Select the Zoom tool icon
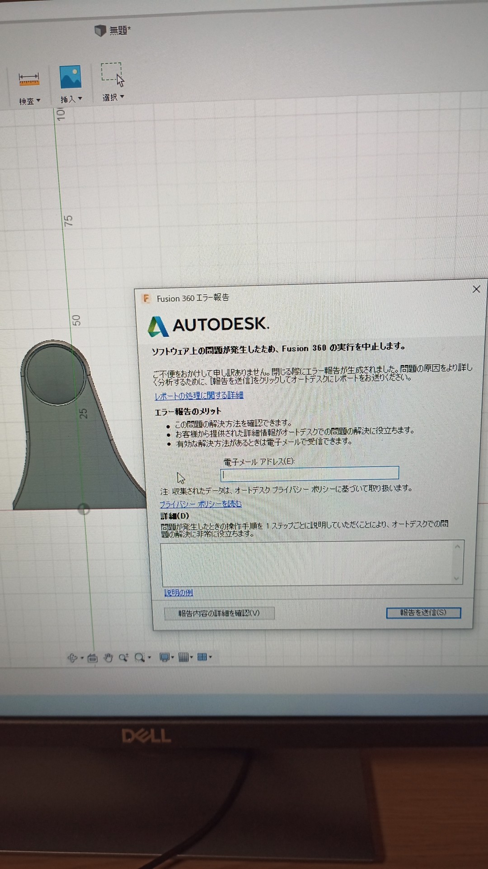Screen dimensions: 488x869 pos(123,658)
